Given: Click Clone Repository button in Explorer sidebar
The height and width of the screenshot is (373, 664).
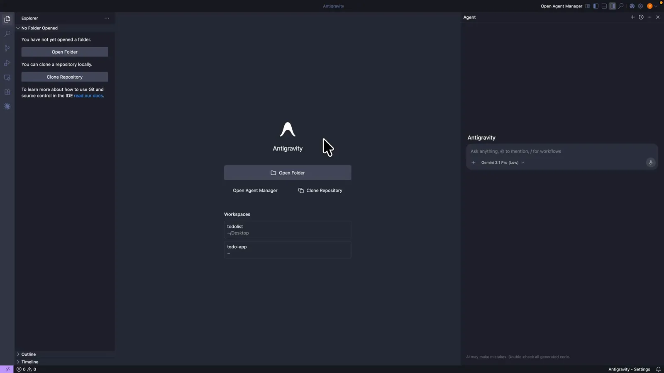Looking at the screenshot, I should point(65,77).
